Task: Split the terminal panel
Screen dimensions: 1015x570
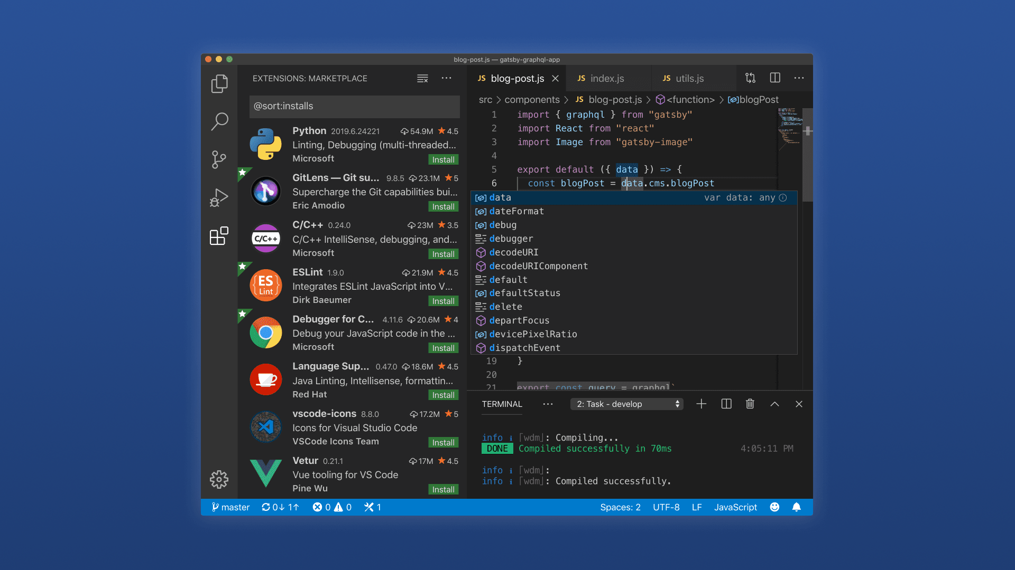Action: tap(725, 404)
